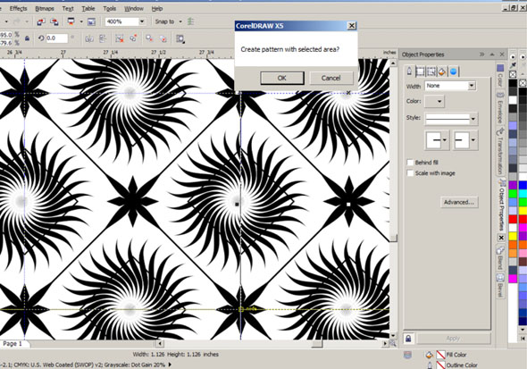Click the Mirror horizontally icon
This screenshot has width=527, height=369.
click(89, 38)
